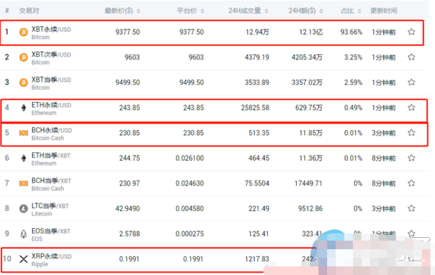
Task: Open the XBT次季/USD trading pair
Action: [51, 54]
